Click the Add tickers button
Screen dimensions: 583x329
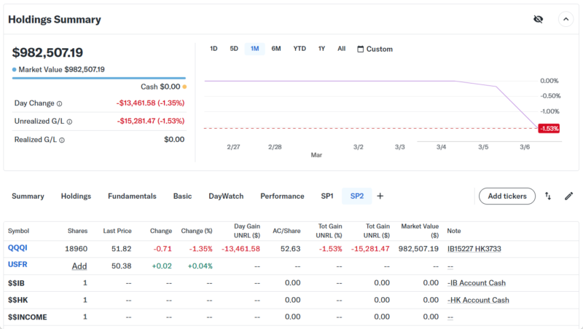506,196
